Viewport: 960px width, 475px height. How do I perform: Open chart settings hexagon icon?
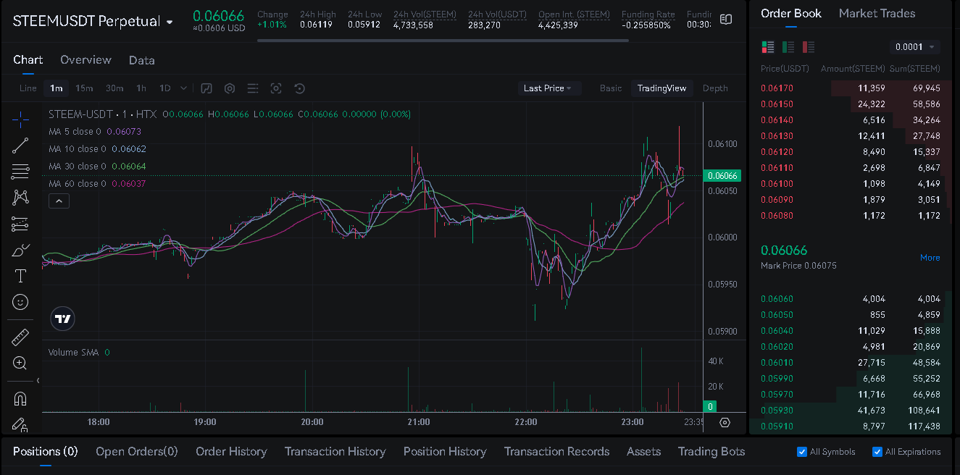[230, 88]
